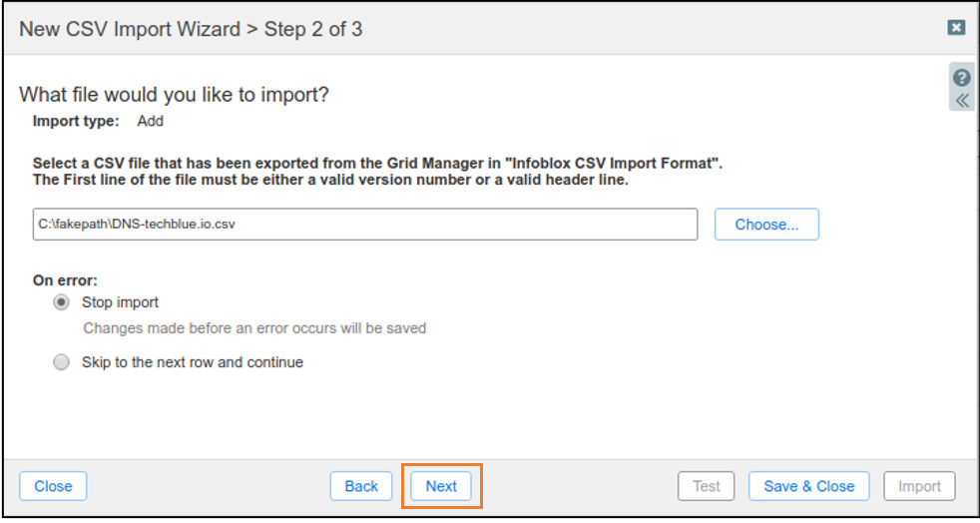
Task: Click the CSV file path input field
Action: pyautogui.click(x=365, y=225)
